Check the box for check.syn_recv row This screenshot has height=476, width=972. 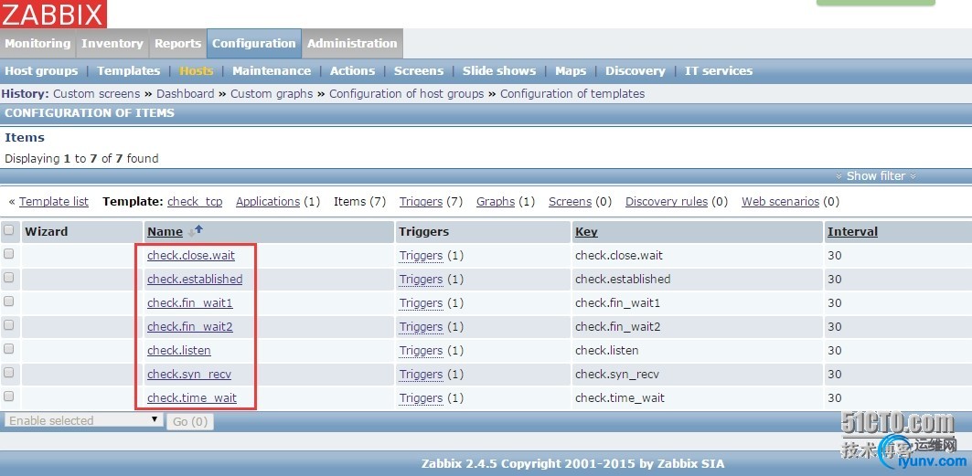(x=8, y=373)
